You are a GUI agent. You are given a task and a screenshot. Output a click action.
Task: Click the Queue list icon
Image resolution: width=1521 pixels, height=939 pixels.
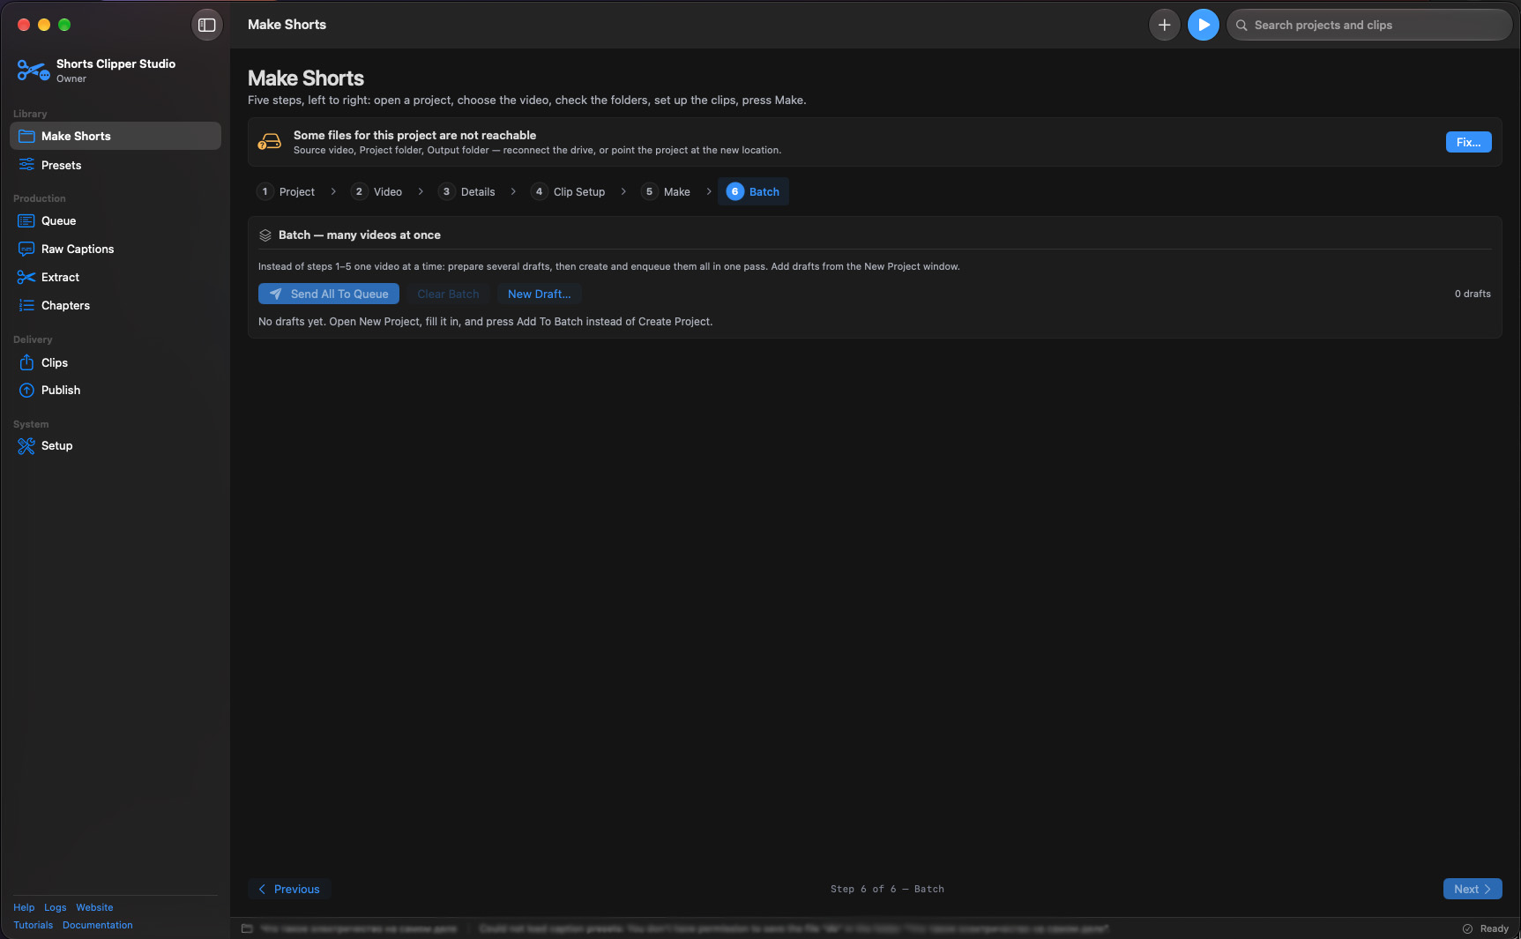pyautogui.click(x=26, y=220)
